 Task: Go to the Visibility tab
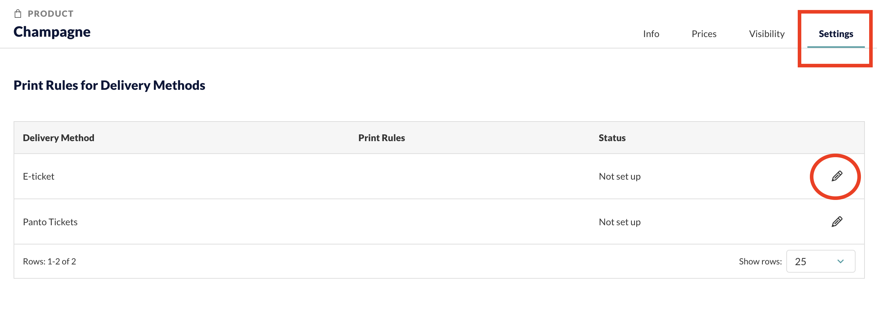(x=767, y=34)
